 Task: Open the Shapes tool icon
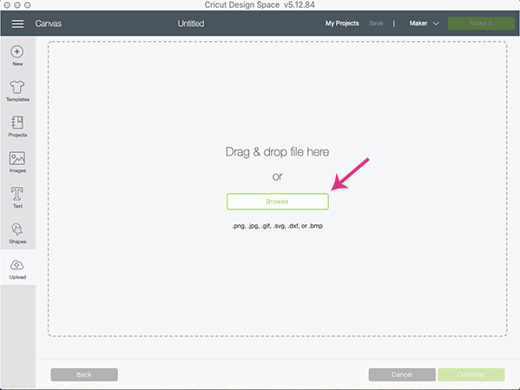point(17,229)
